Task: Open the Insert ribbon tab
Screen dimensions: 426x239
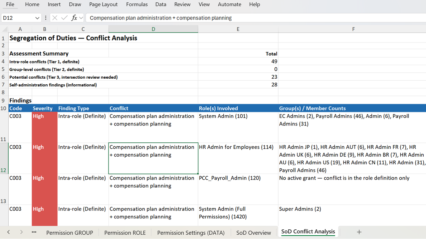Action: (54, 4)
